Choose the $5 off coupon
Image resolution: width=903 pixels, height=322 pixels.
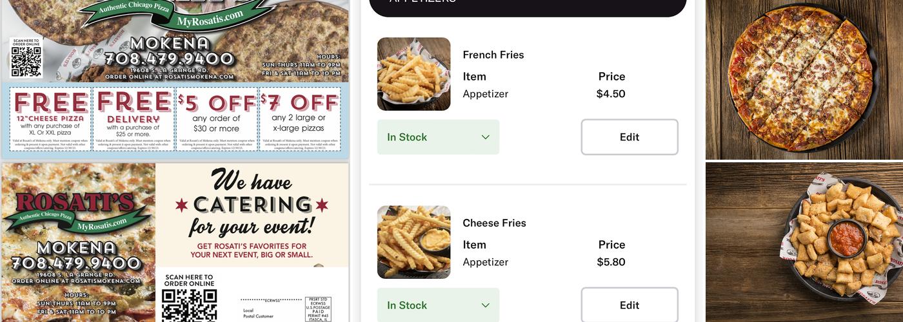(x=216, y=120)
